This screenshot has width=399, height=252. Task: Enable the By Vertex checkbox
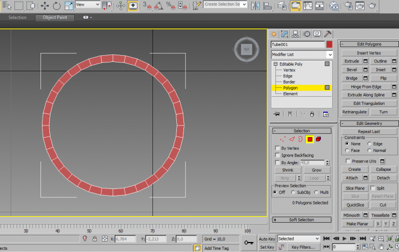tap(278, 148)
